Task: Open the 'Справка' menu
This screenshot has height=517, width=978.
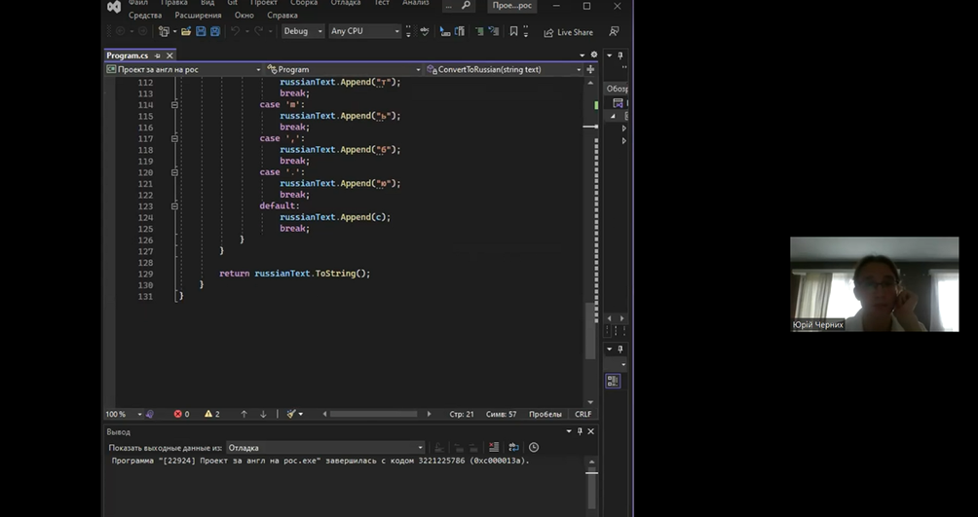Action: (x=282, y=15)
